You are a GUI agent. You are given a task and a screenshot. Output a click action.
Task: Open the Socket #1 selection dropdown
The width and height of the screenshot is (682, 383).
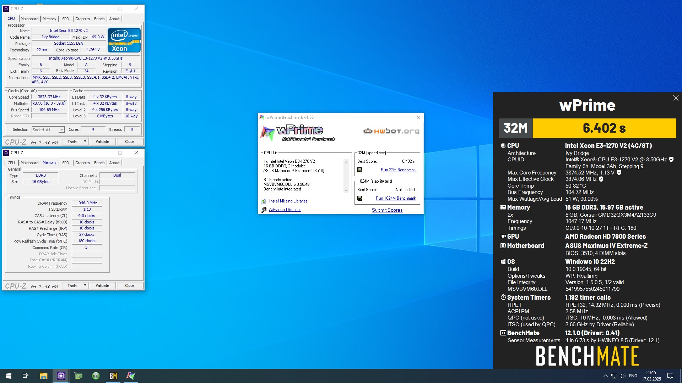click(x=48, y=130)
